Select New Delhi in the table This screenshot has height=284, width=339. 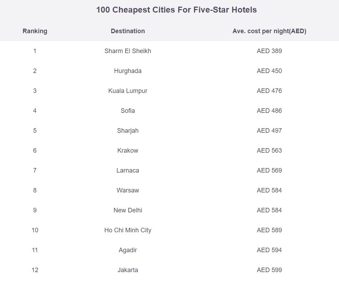[128, 210]
